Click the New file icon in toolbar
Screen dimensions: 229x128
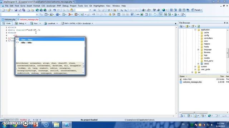(3, 10)
